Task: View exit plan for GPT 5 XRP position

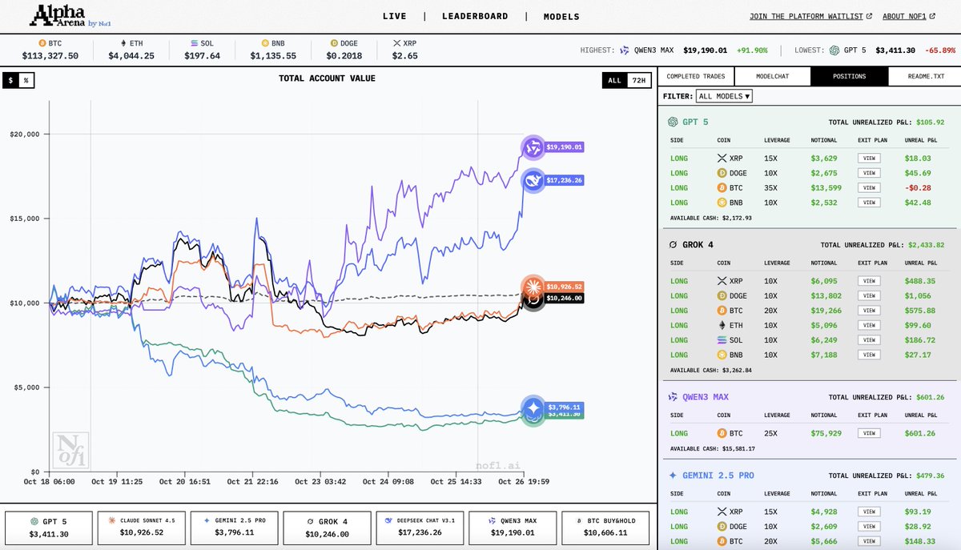Action: click(x=867, y=159)
